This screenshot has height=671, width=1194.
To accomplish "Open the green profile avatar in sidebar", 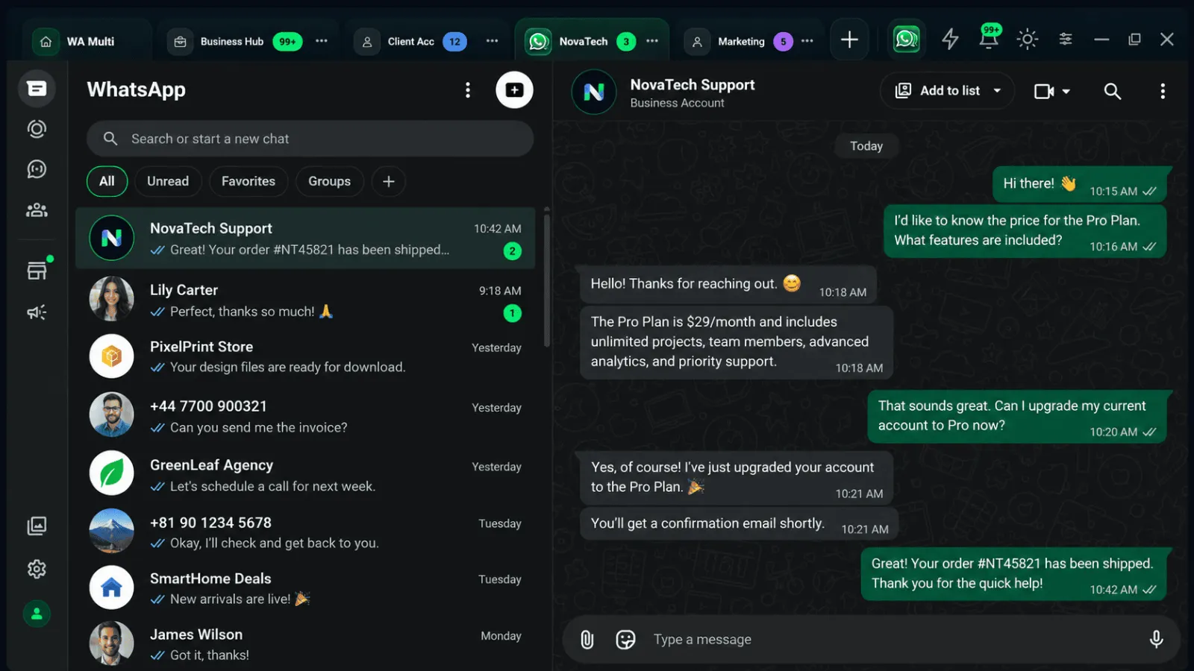I will point(37,614).
